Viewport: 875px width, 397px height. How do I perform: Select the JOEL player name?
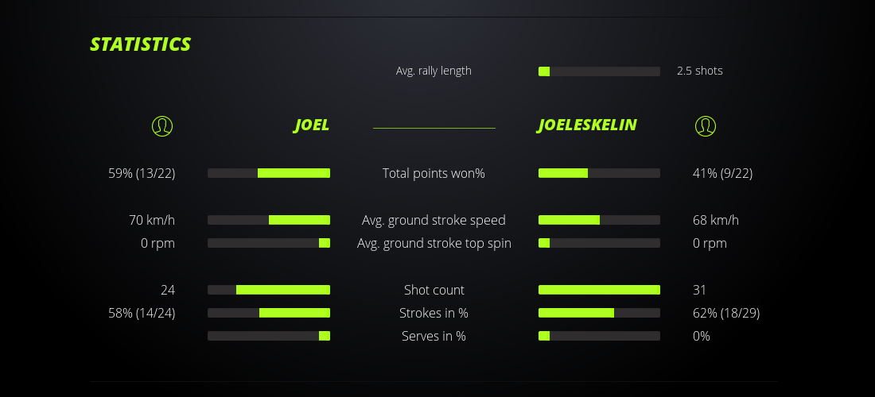(x=311, y=125)
